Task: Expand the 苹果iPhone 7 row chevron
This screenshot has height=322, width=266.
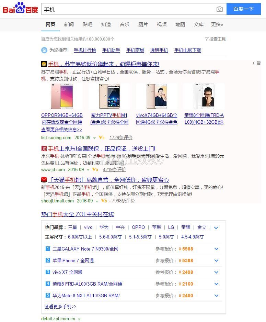Action: click(216, 261)
